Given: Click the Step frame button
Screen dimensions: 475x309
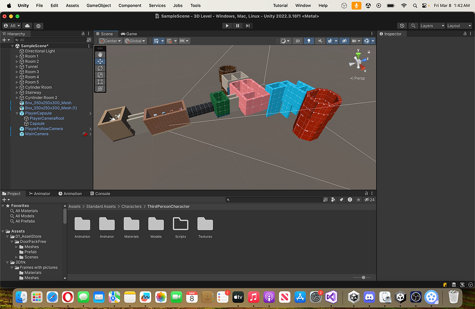Looking at the screenshot, I should tap(248, 26).
